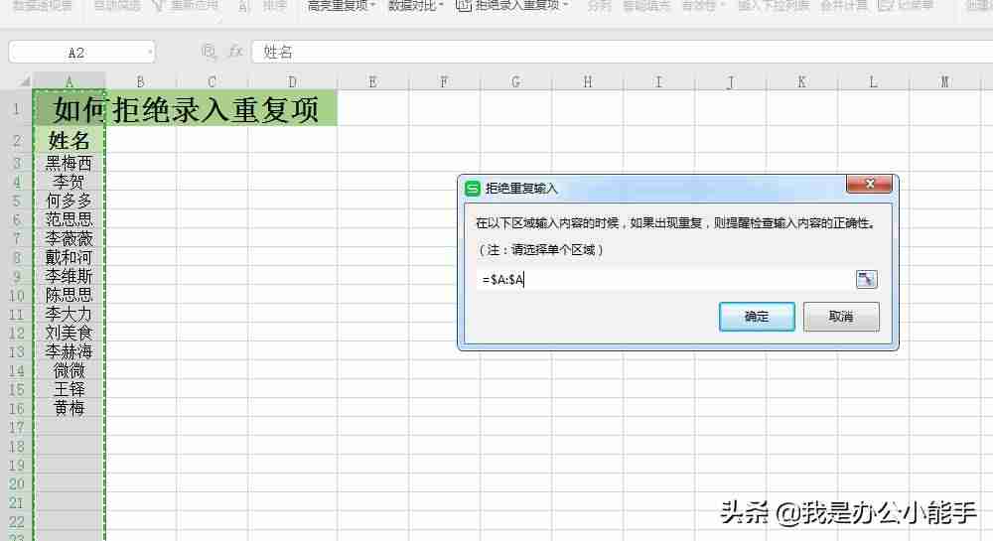
Task: Click the cell containing 李大力
Action: [x=70, y=314]
